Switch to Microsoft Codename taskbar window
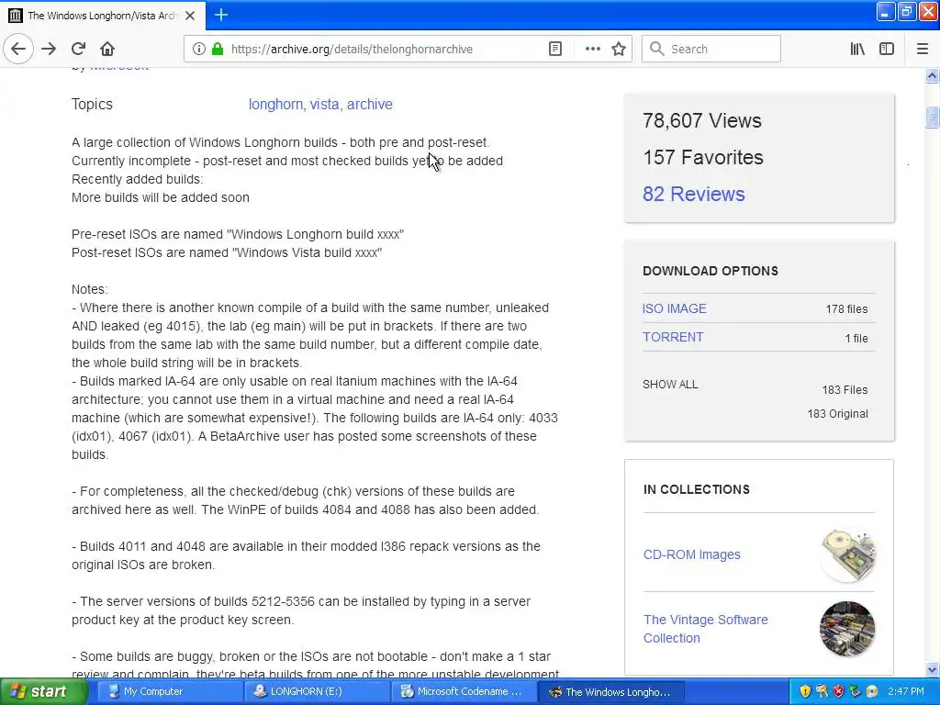This screenshot has height=705, width=940. (x=462, y=691)
